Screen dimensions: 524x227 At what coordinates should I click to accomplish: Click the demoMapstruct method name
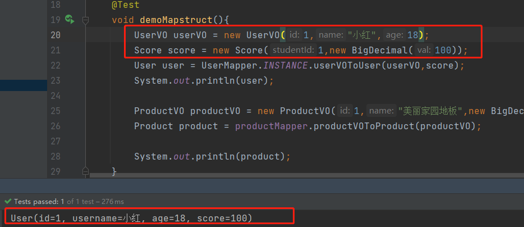176,20
